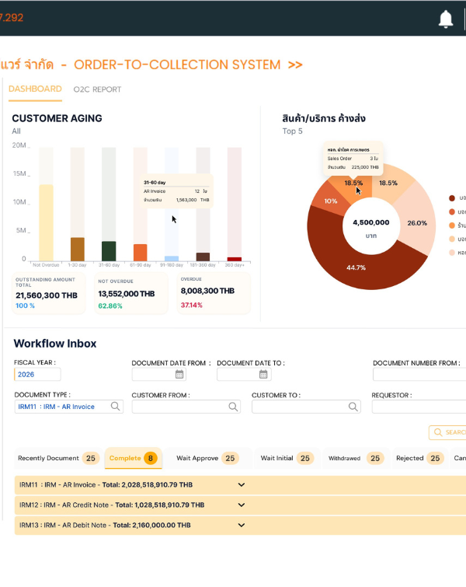Switch to the O2C REPORT tab
Screen dimensions: 466x587
pos(97,89)
